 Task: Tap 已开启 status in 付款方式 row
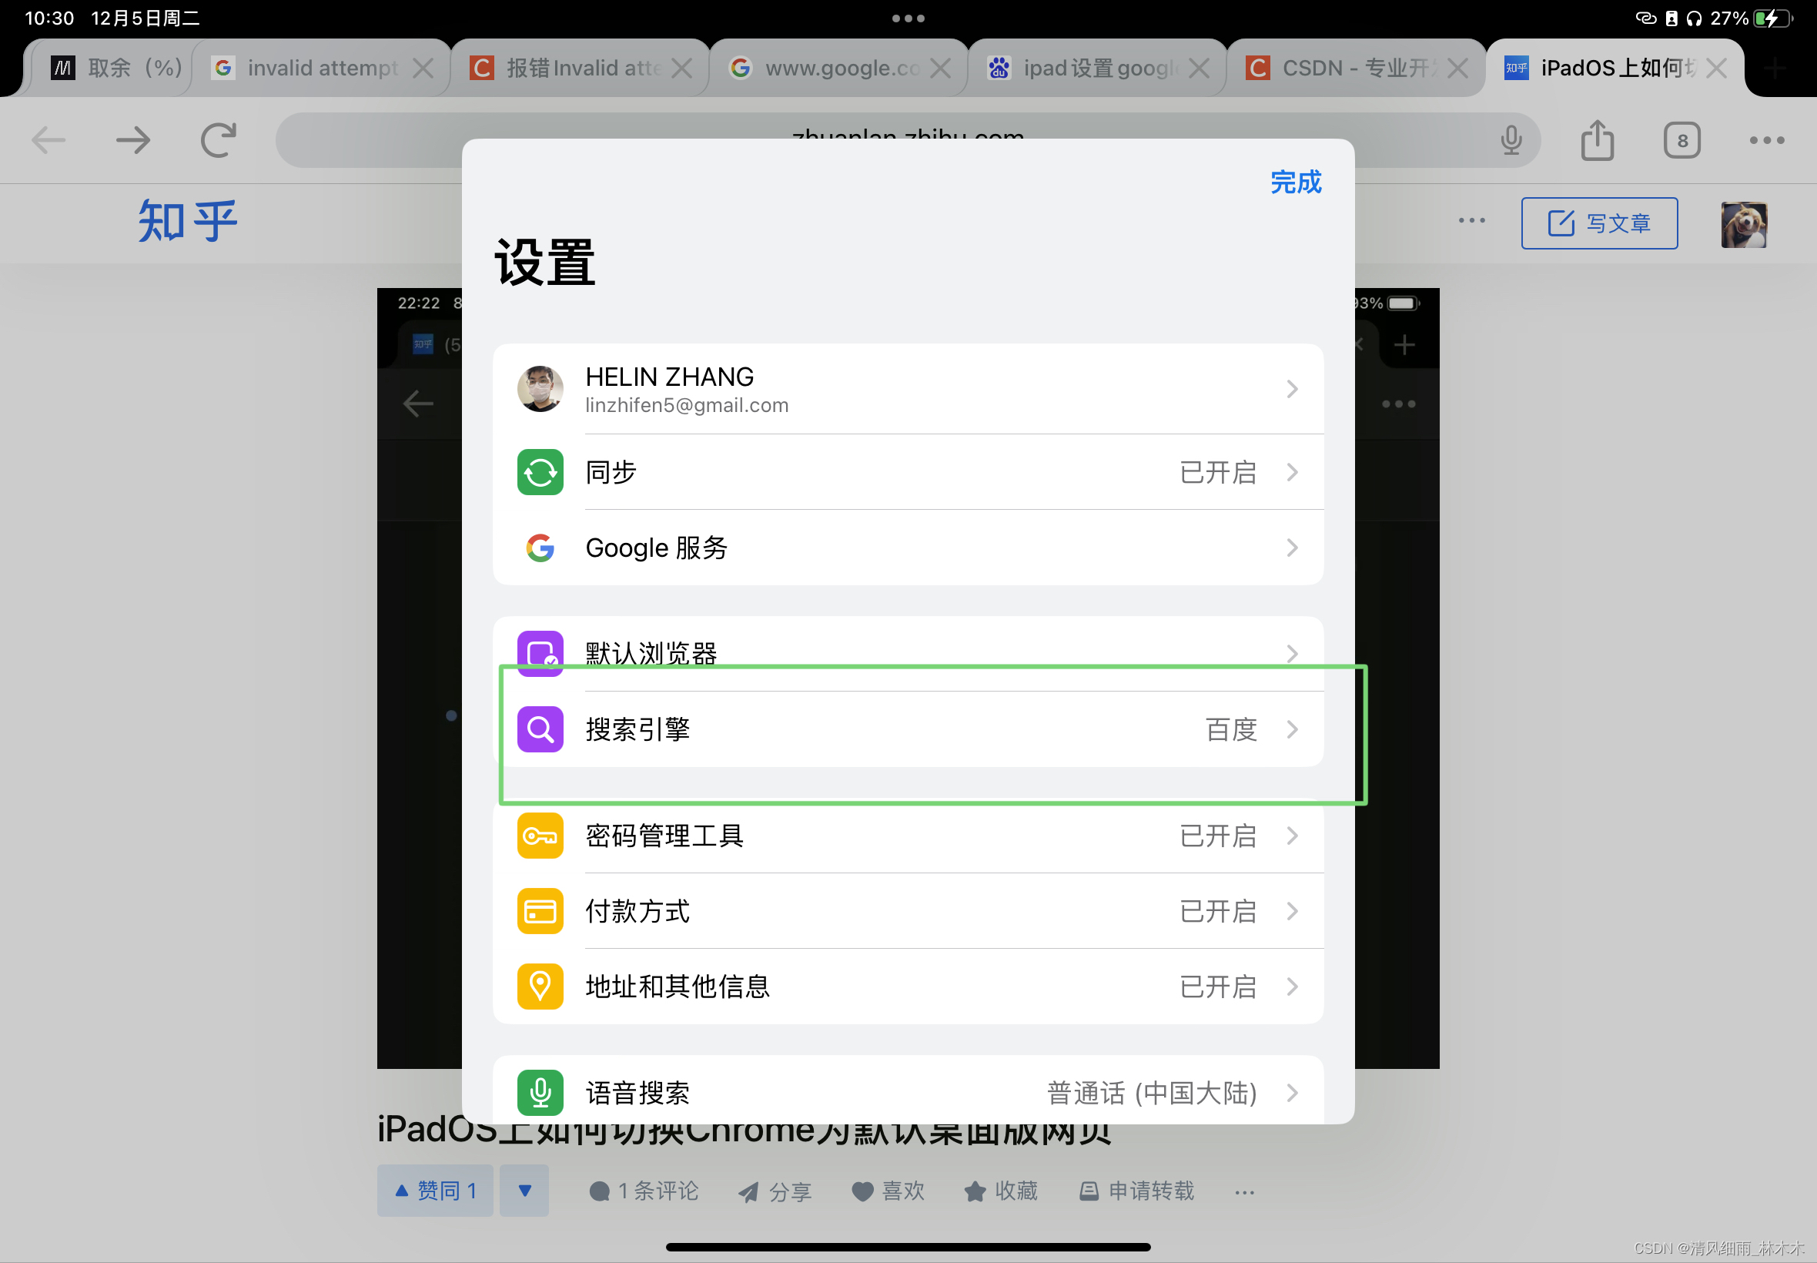click(x=1218, y=911)
